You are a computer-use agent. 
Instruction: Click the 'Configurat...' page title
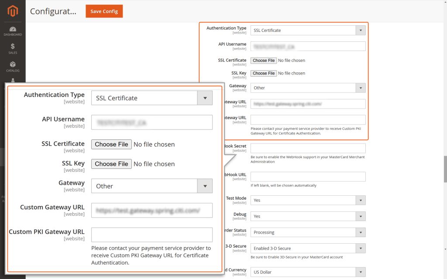pos(53,11)
